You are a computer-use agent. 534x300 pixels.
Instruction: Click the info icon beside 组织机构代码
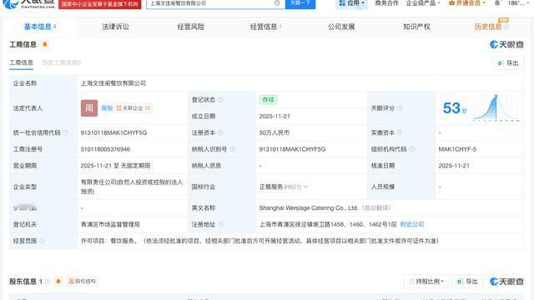click(412, 149)
